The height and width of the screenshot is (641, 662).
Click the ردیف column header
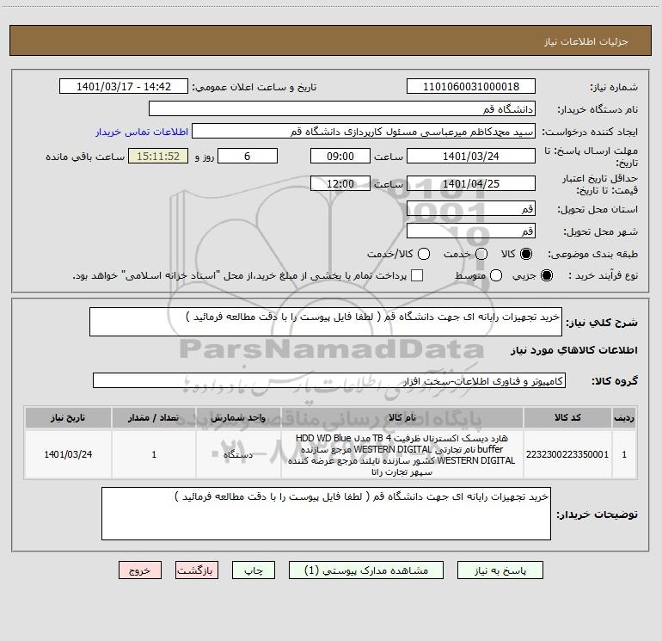tap(624, 417)
